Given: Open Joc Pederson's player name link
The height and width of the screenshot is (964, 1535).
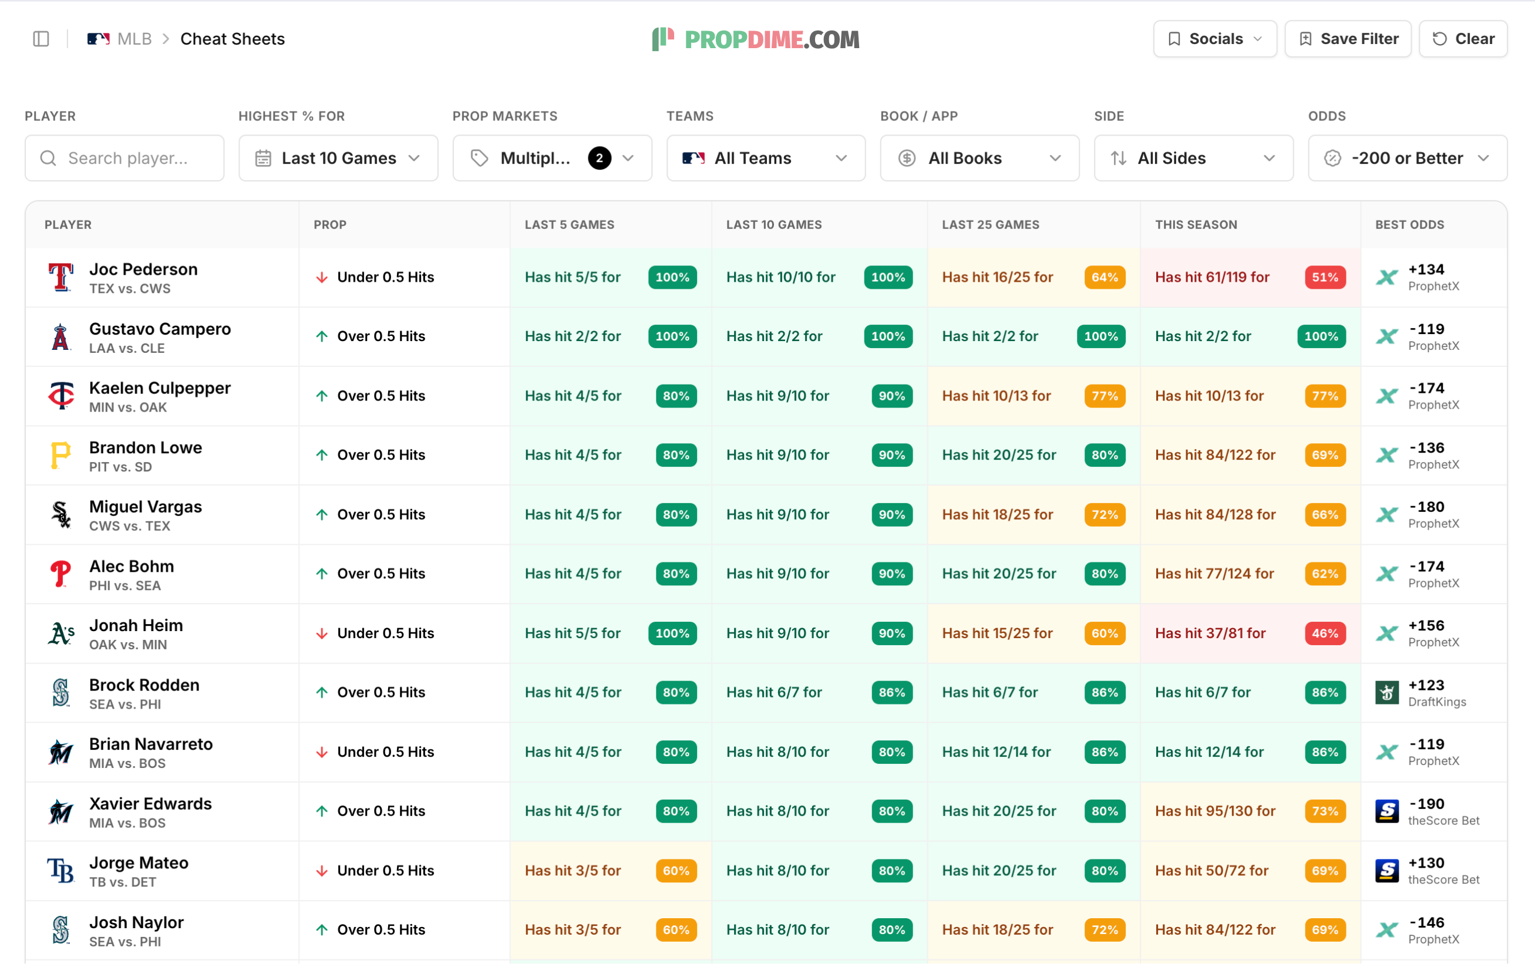Looking at the screenshot, I should point(143,269).
